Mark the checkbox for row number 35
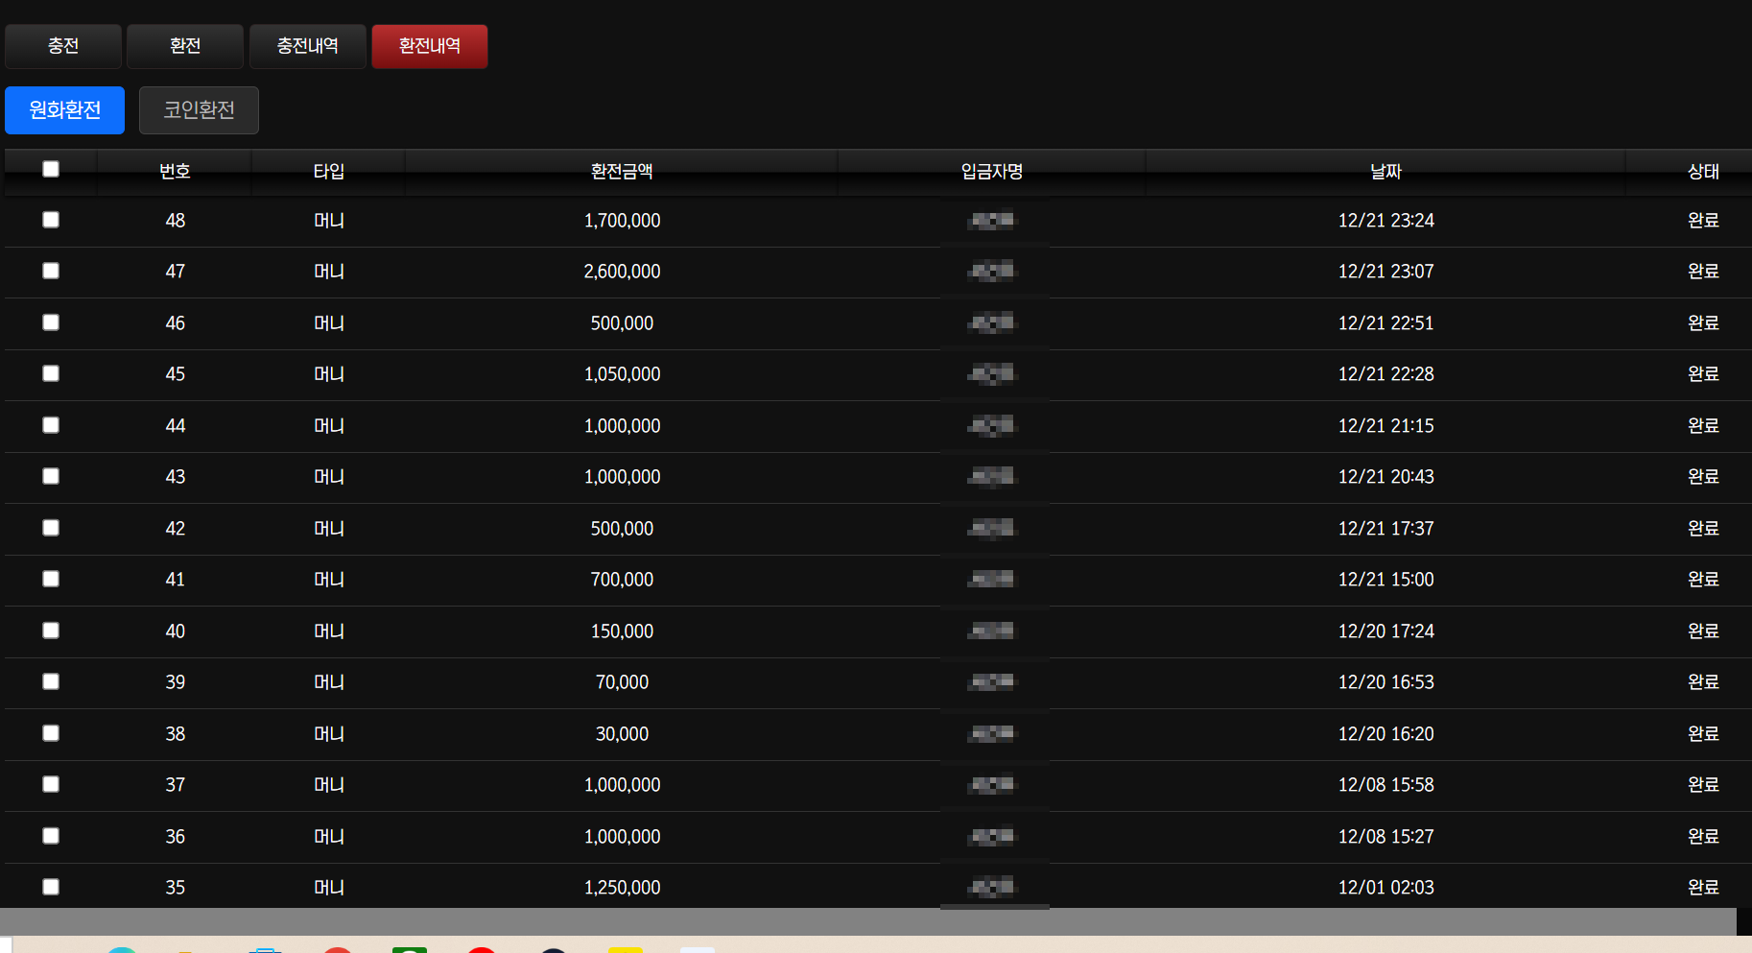The height and width of the screenshot is (953, 1752). (x=51, y=887)
